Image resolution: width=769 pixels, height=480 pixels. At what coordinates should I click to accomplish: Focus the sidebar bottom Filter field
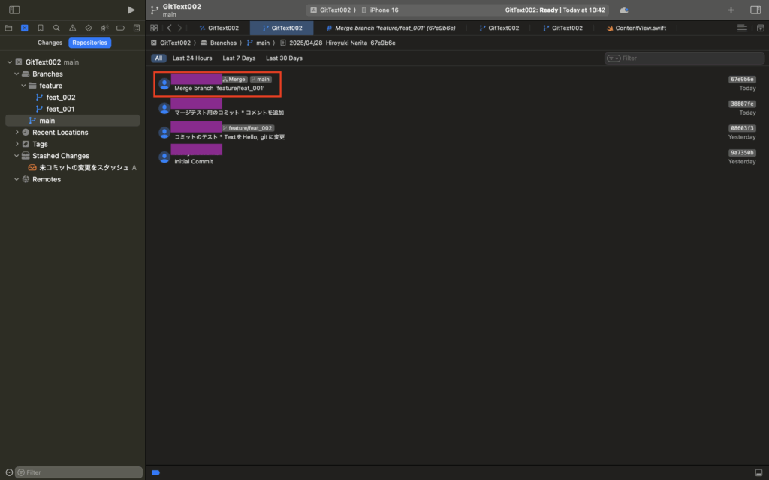(78, 472)
